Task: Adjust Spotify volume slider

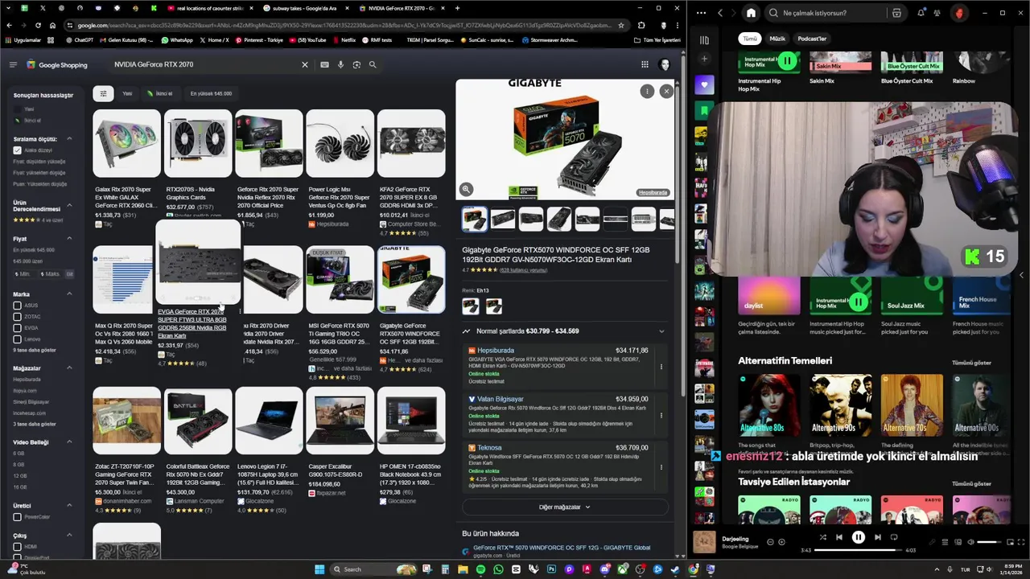Action: coord(988,542)
